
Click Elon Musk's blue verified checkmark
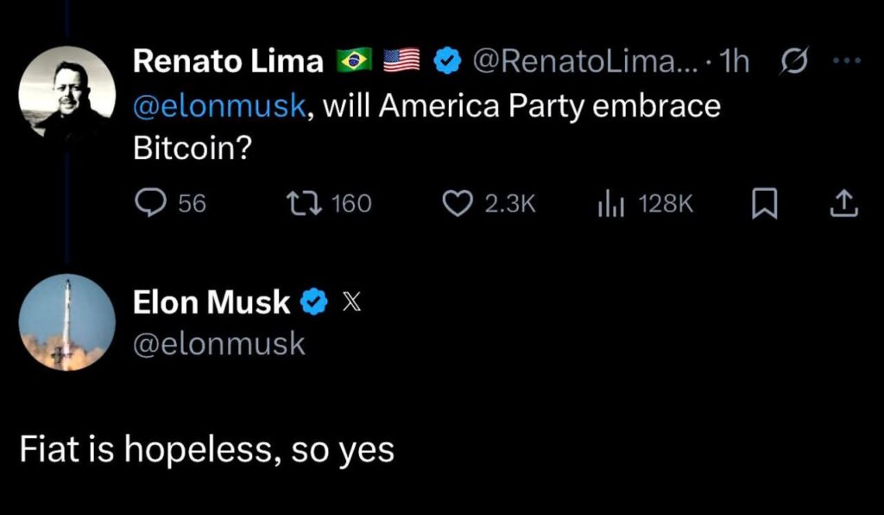[313, 302]
